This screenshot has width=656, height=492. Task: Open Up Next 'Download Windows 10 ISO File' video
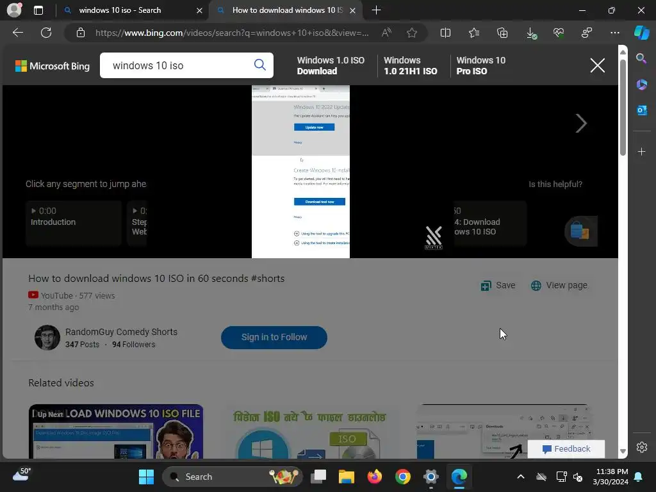tap(116, 431)
